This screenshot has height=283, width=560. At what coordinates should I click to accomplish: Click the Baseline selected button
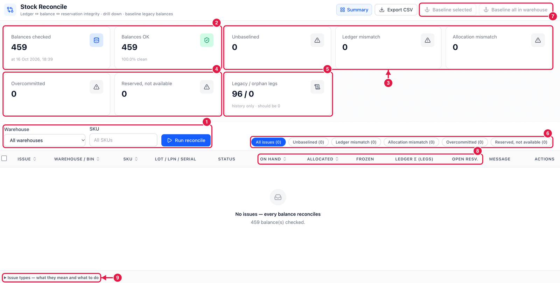pyautogui.click(x=448, y=10)
